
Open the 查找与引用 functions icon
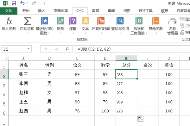tap(120, 21)
